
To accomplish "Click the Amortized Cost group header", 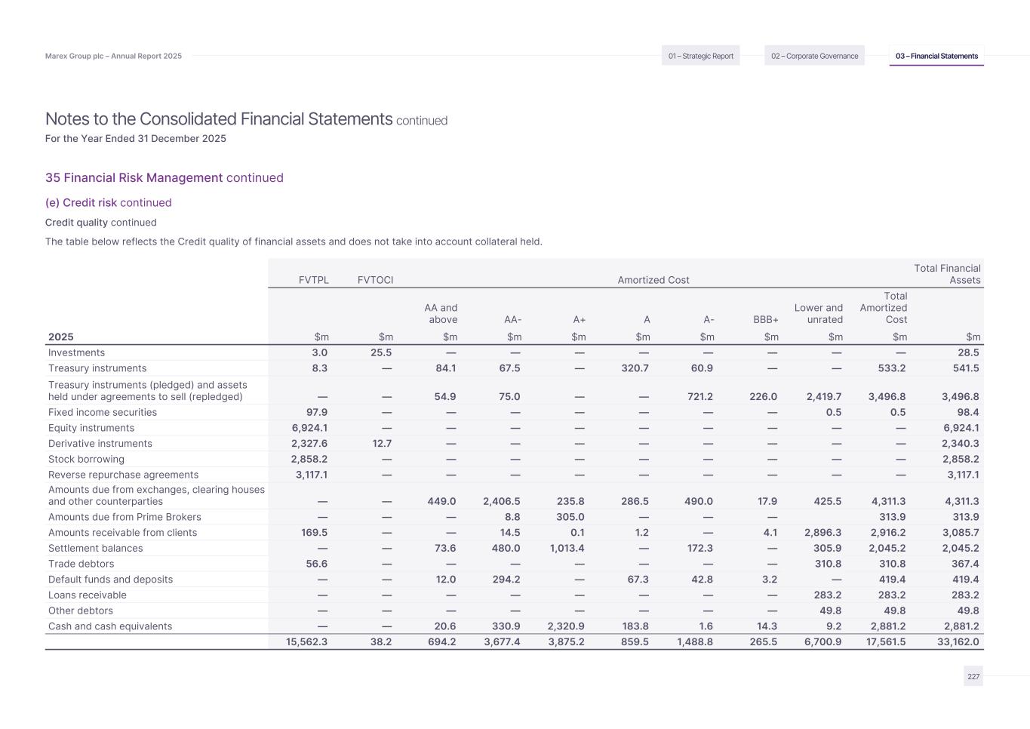I will (x=653, y=280).
